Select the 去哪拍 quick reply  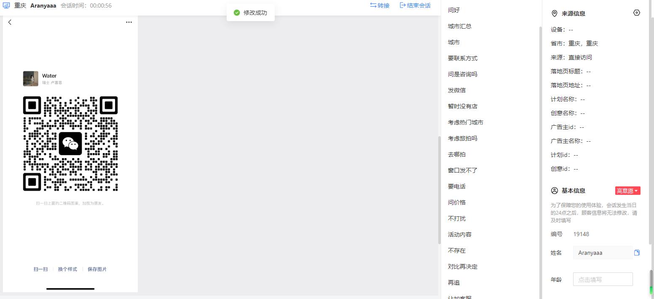coord(457,154)
